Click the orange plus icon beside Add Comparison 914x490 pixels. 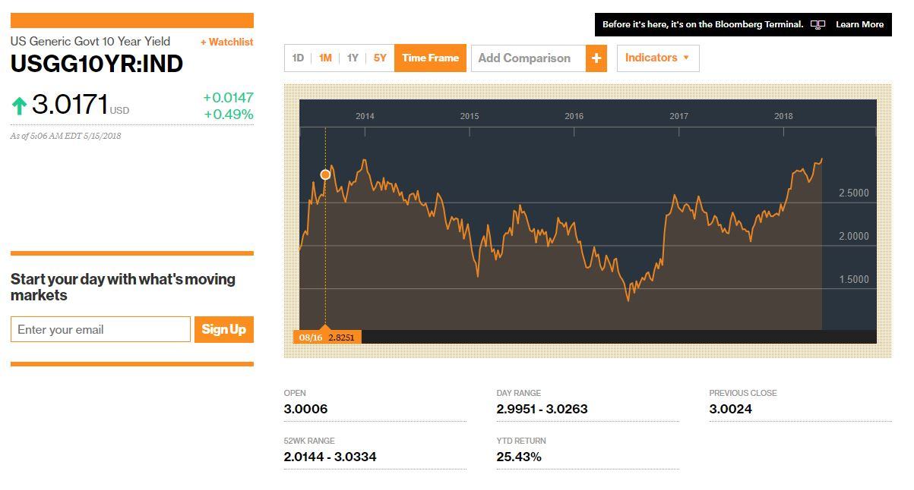click(x=596, y=58)
